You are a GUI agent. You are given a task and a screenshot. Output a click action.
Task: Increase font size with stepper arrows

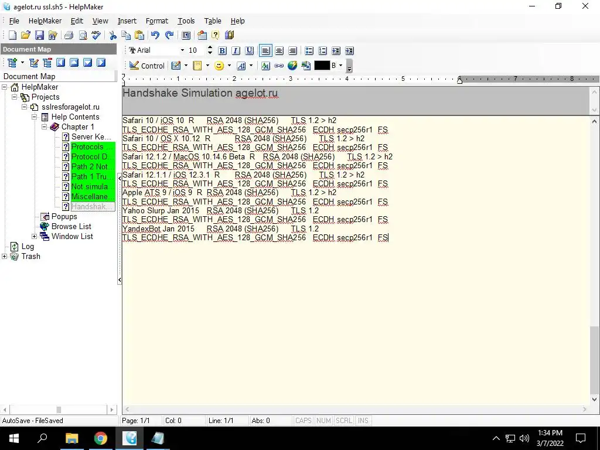point(210,48)
